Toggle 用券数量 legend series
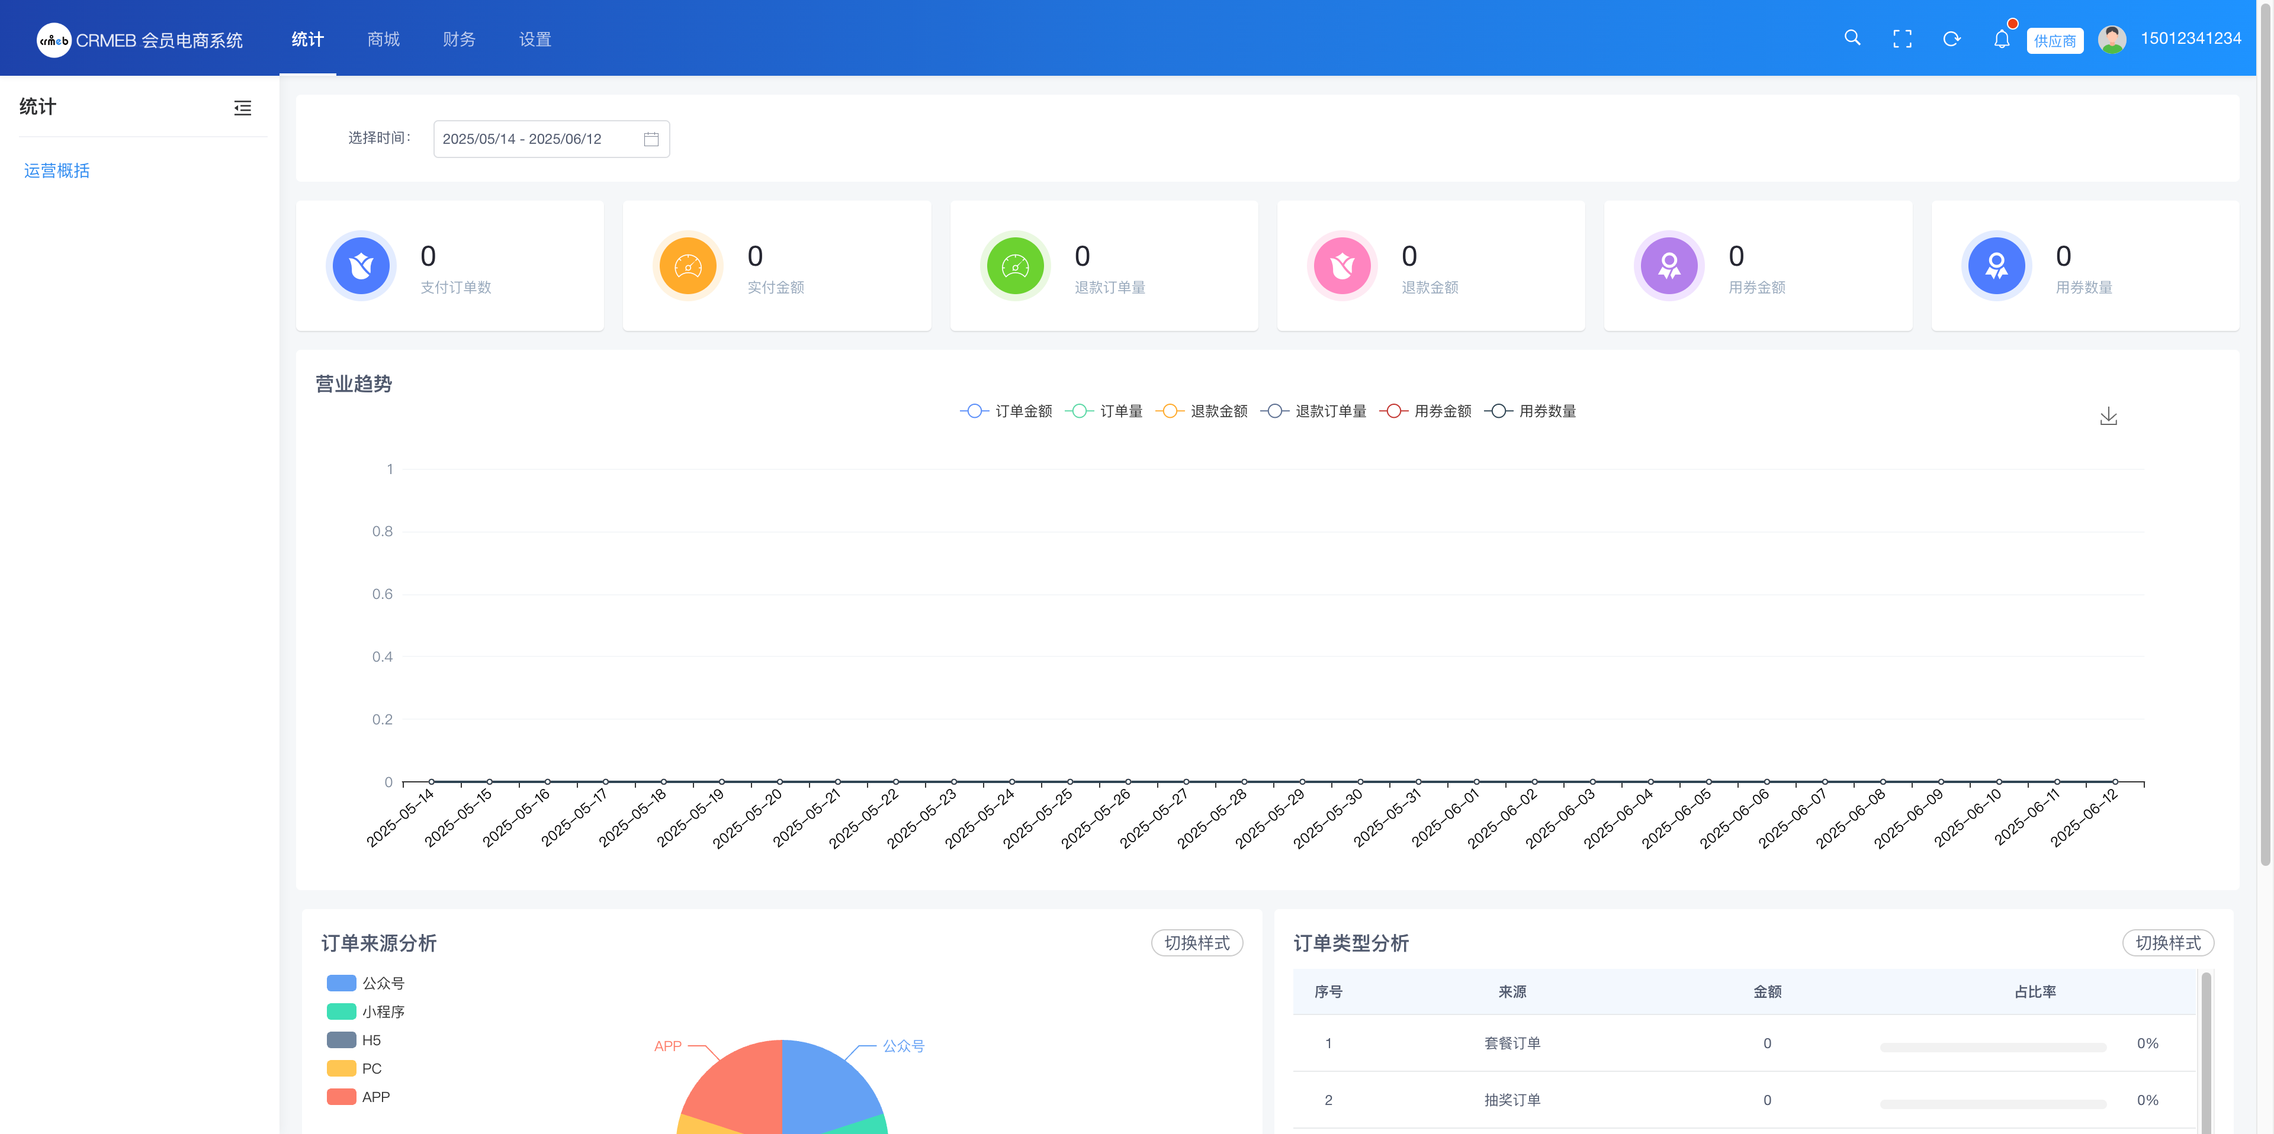The width and height of the screenshot is (2274, 1134). [1530, 411]
